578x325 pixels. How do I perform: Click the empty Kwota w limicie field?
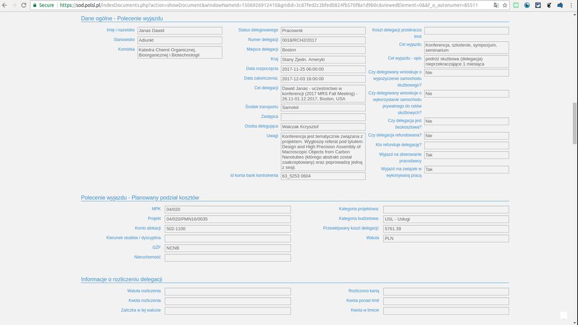pyautogui.click(x=446, y=311)
